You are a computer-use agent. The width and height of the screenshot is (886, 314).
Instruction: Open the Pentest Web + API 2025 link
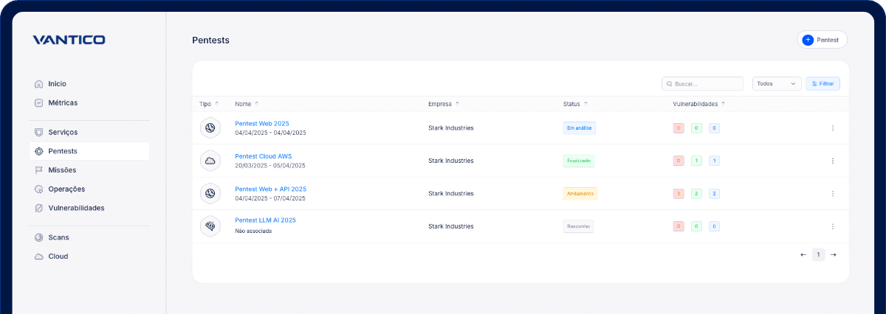click(270, 189)
